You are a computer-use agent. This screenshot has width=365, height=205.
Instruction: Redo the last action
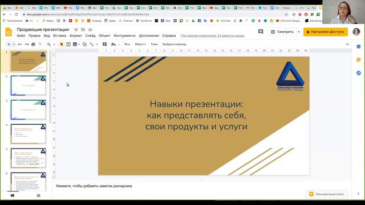click(x=27, y=44)
